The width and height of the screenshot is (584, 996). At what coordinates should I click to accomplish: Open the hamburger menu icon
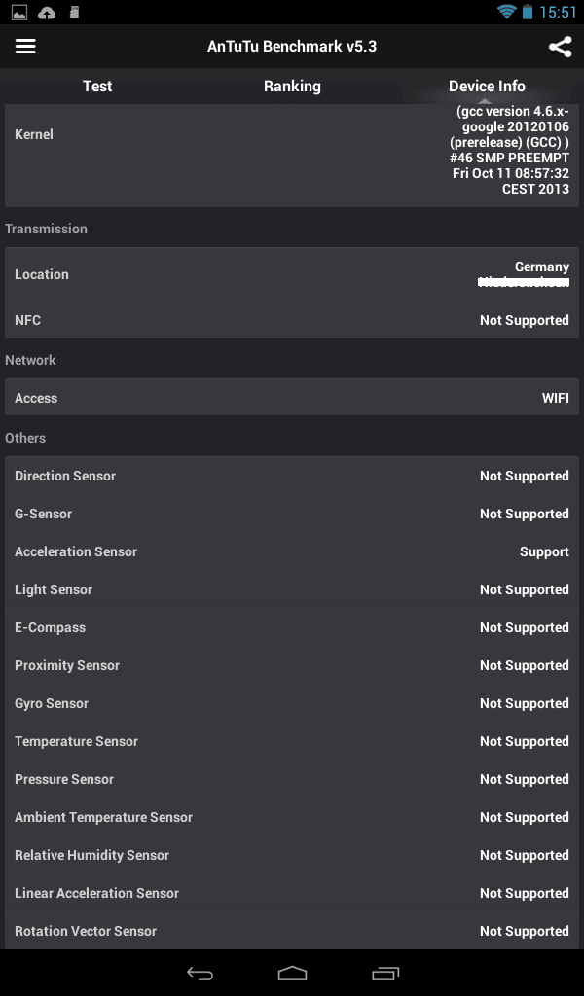pyautogui.click(x=25, y=47)
